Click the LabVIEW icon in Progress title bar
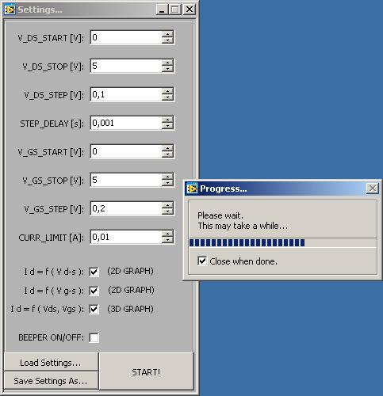 [x=192, y=188]
